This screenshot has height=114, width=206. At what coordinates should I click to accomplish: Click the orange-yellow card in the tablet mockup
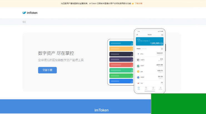point(121,49)
